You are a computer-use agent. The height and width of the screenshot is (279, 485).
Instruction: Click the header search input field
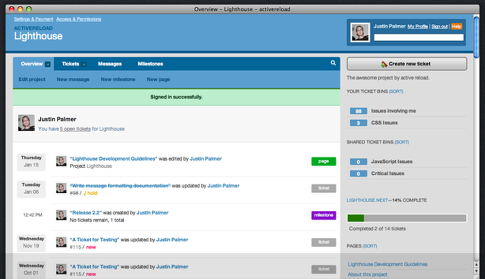click(419, 37)
